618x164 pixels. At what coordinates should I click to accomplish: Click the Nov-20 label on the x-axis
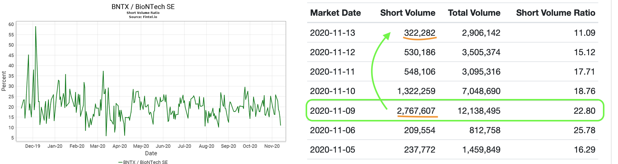[272, 146]
